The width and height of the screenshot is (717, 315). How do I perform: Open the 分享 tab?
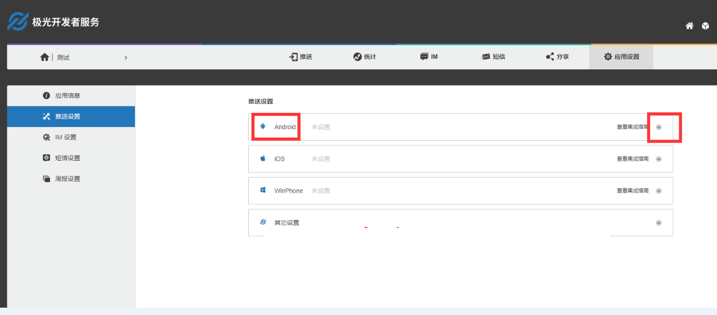[557, 57]
